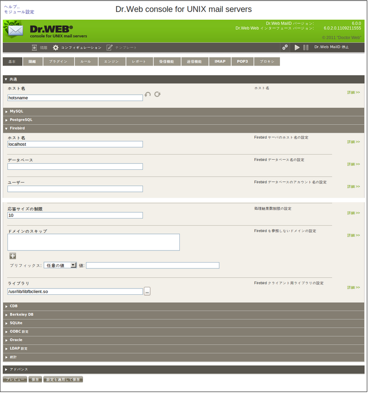Image resolution: width=369 pixels, height=394 pixels.
Task: Switch to the 送信機能 tab
Action: point(196,62)
